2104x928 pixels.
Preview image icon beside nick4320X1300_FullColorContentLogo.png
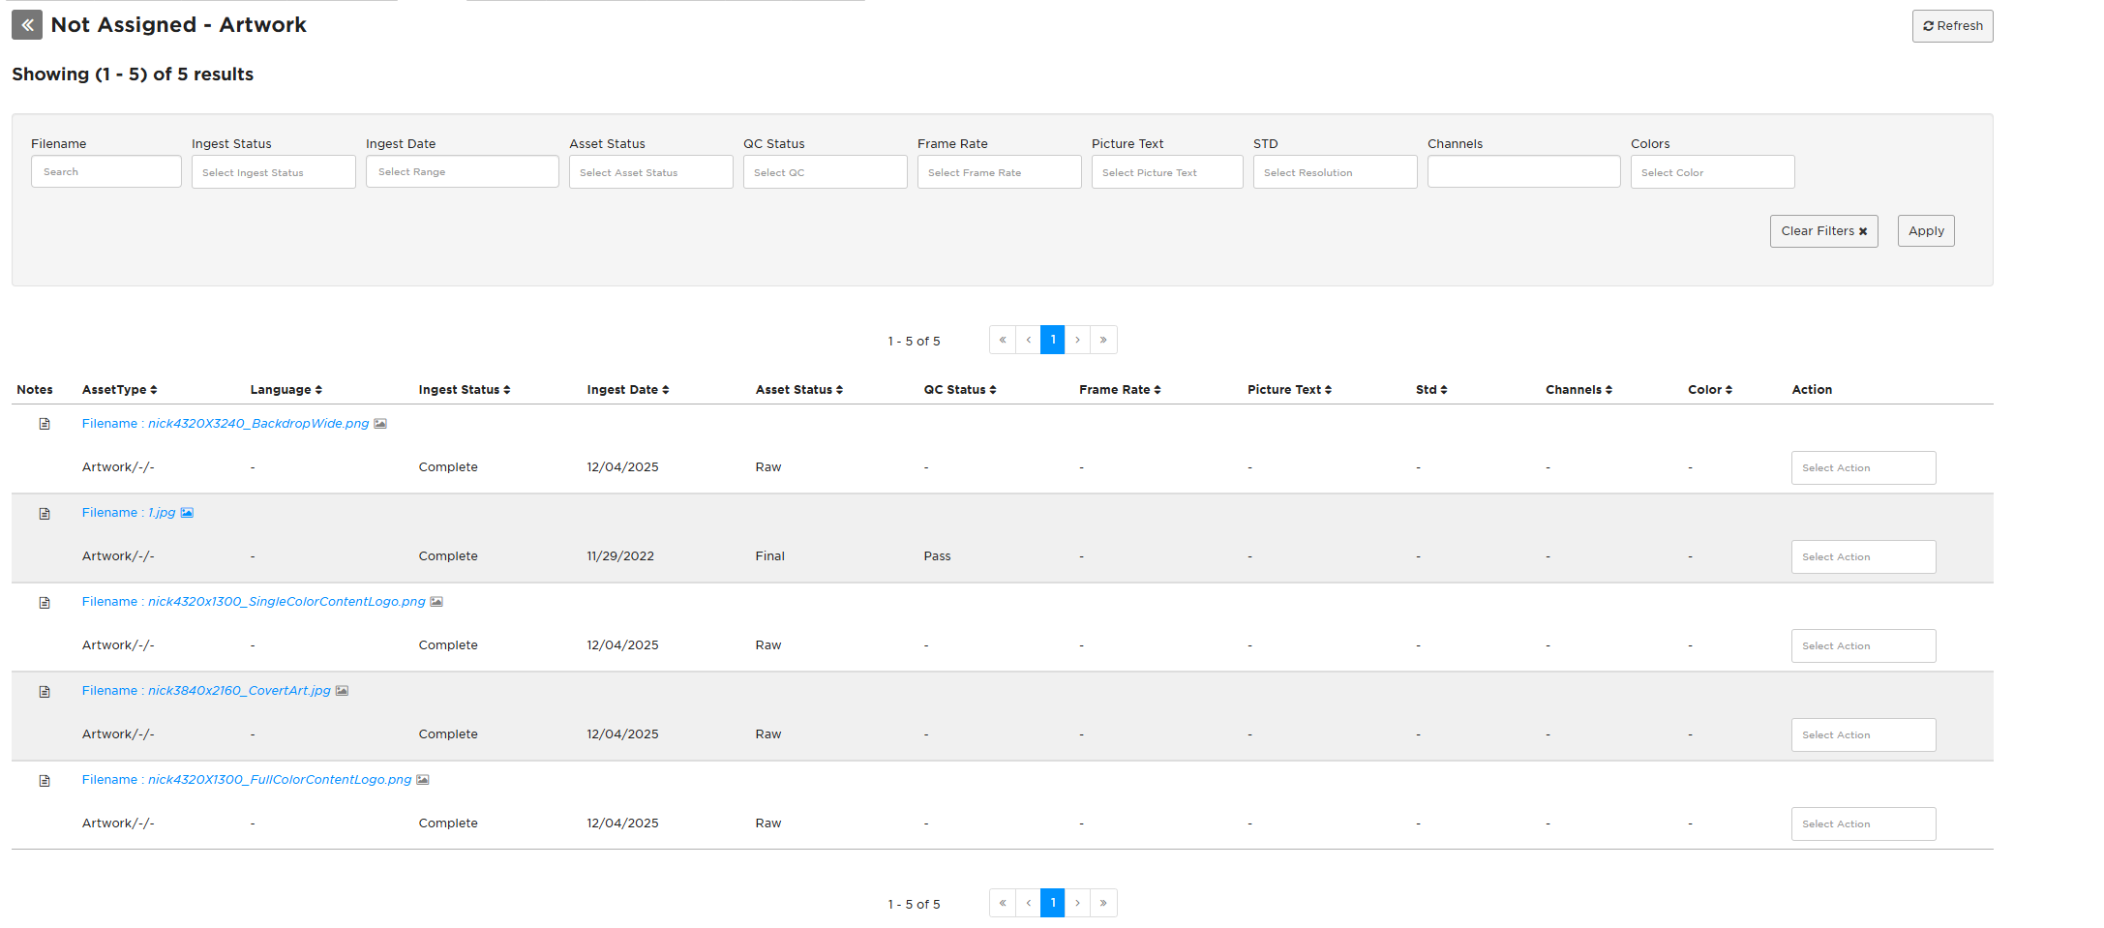click(423, 780)
